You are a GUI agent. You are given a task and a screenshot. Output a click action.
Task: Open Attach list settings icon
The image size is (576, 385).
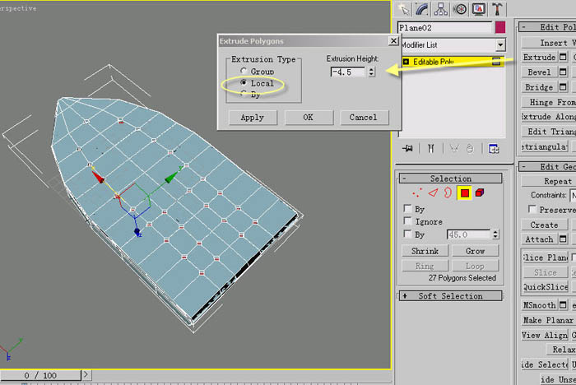point(562,239)
